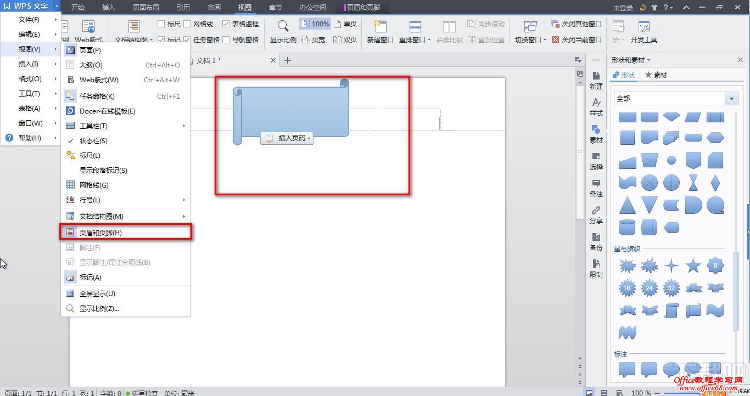Open the 选择 sidebar panel
The image size is (750, 396).
(x=596, y=161)
